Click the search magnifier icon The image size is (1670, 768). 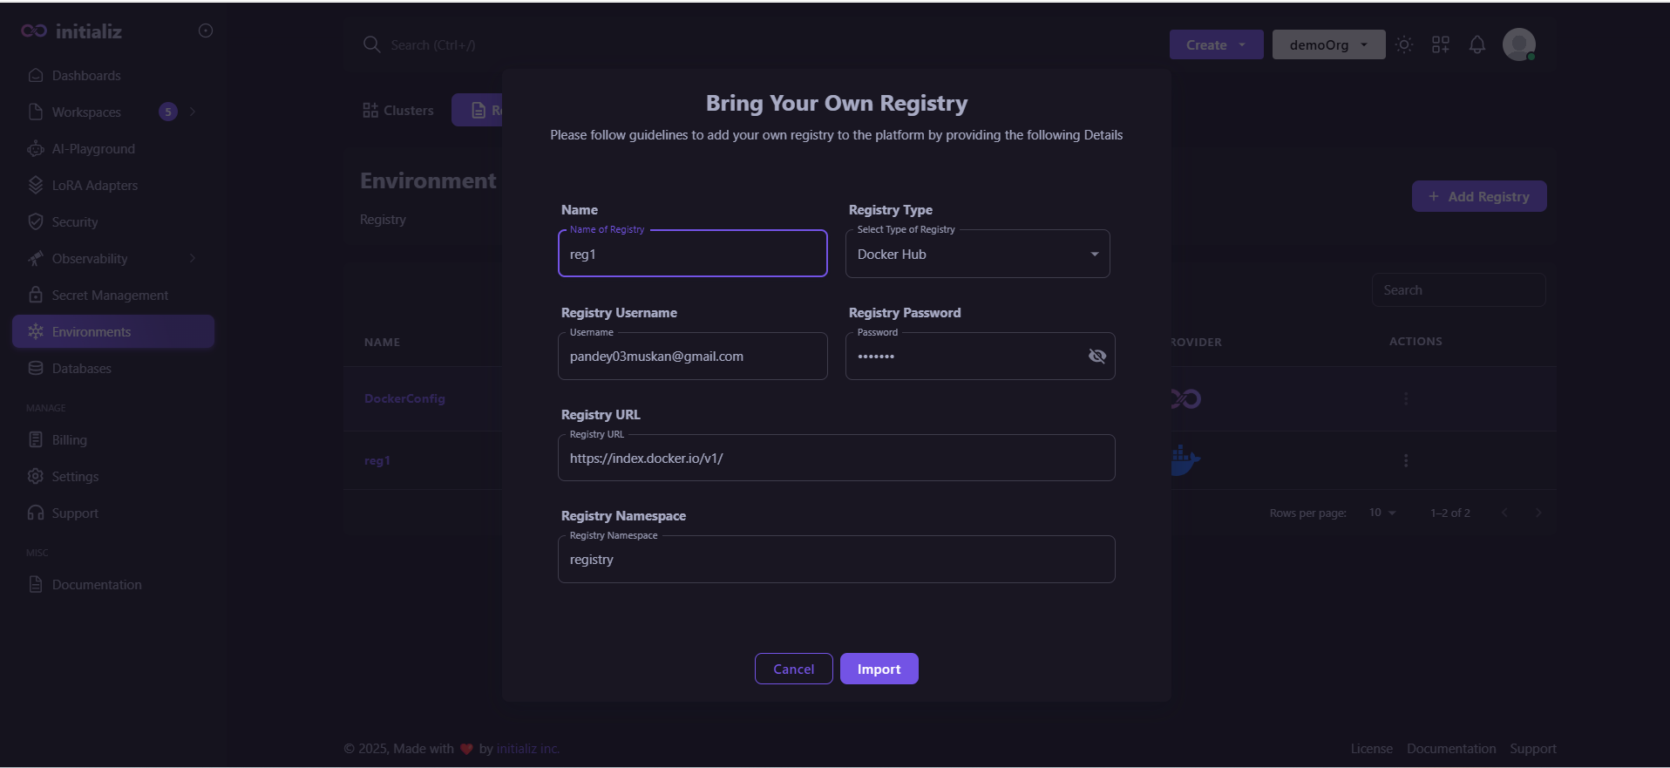point(372,44)
